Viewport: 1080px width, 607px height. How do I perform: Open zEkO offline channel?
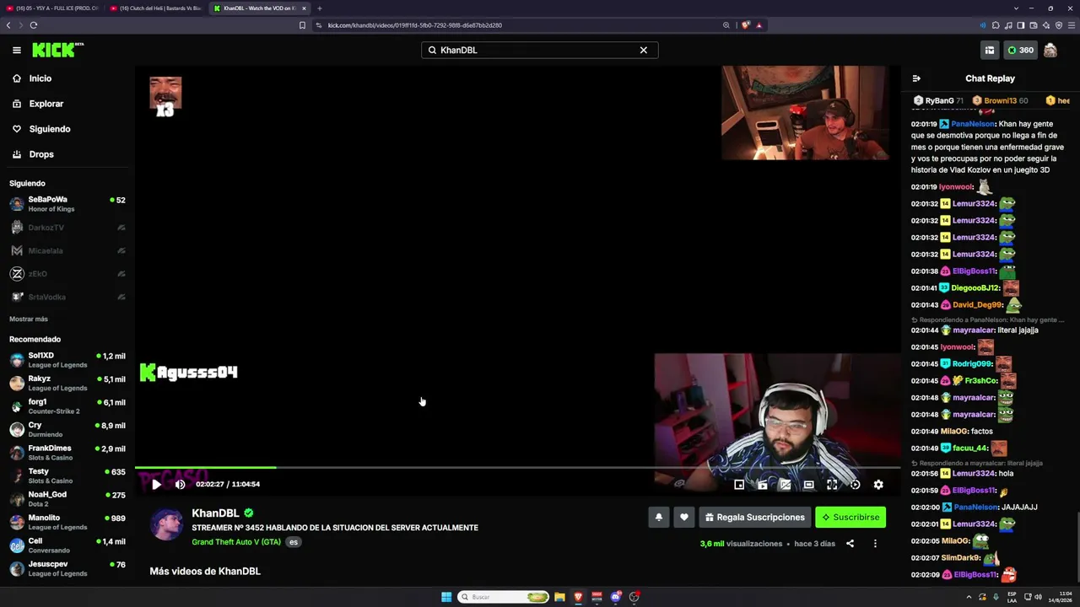click(67, 274)
